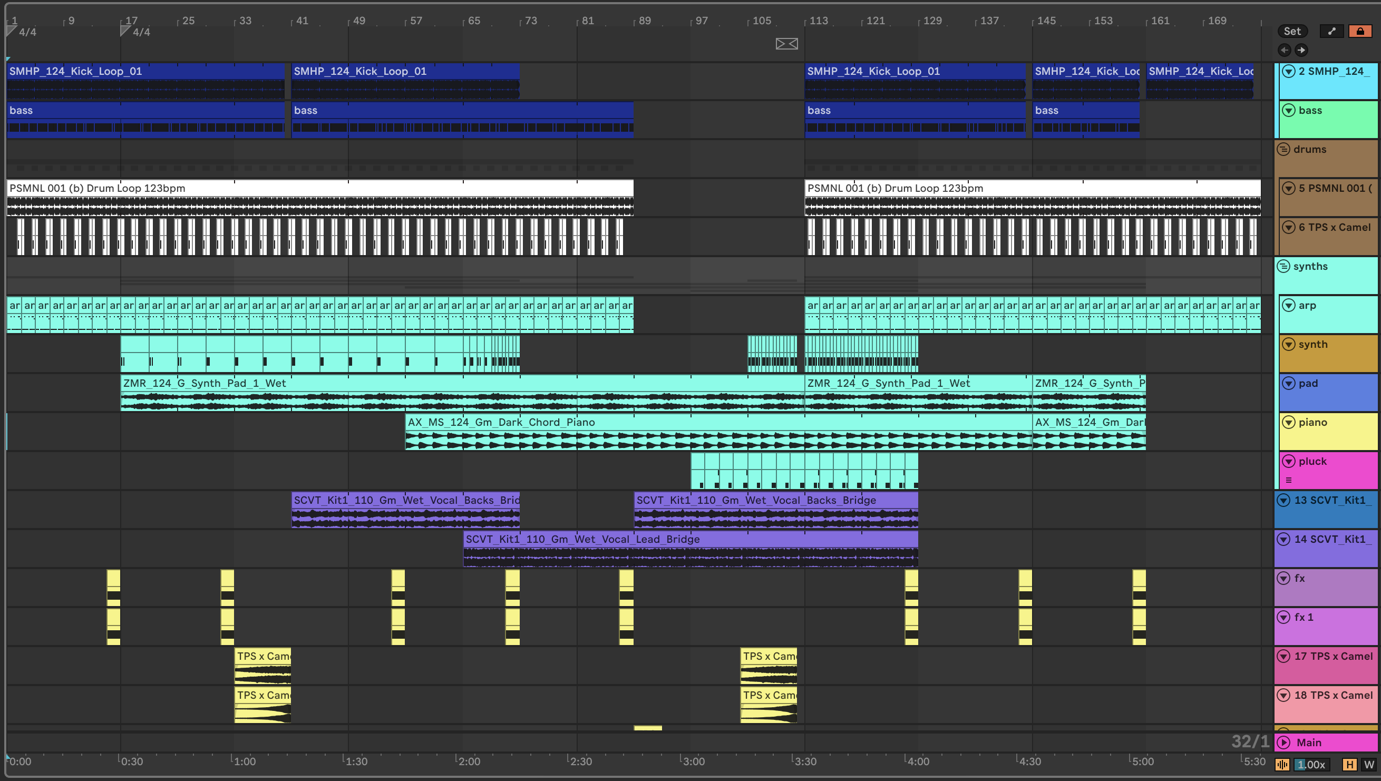Toggle the H optimize height button
The height and width of the screenshot is (781, 1381).
(x=1349, y=764)
